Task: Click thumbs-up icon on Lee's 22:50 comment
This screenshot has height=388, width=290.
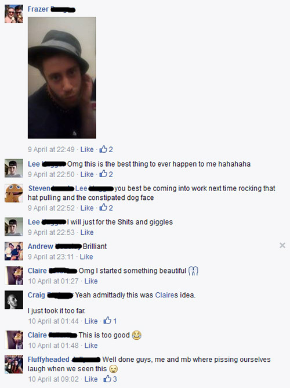Action: pyautogui.click(x=103, y=174)
